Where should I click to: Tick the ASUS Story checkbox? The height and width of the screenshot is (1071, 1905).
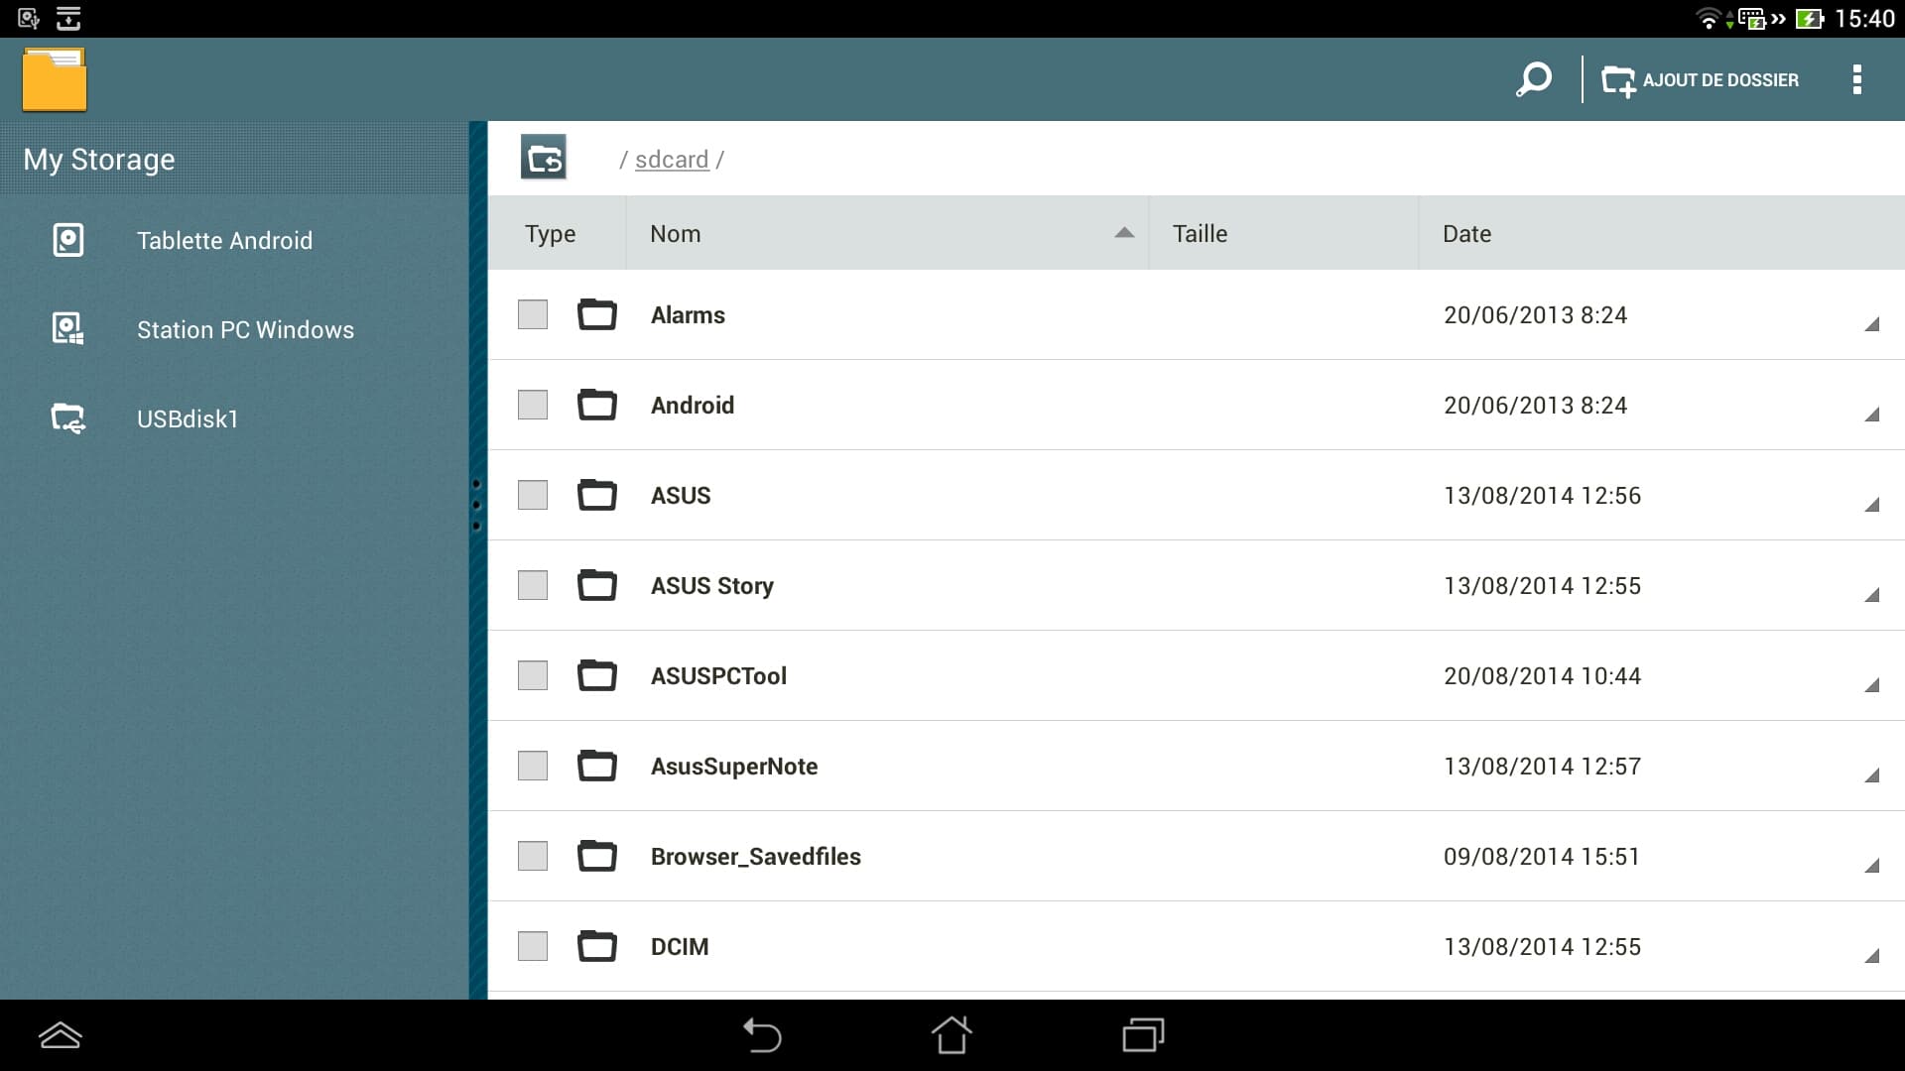pos(533,585)
